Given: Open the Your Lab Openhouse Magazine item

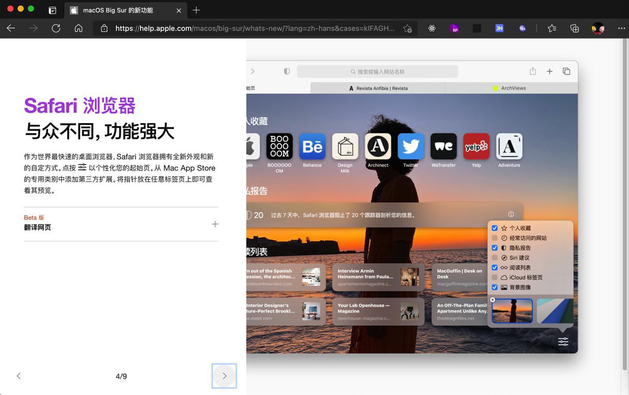Looking at the screenshot, I should [378, 311].
